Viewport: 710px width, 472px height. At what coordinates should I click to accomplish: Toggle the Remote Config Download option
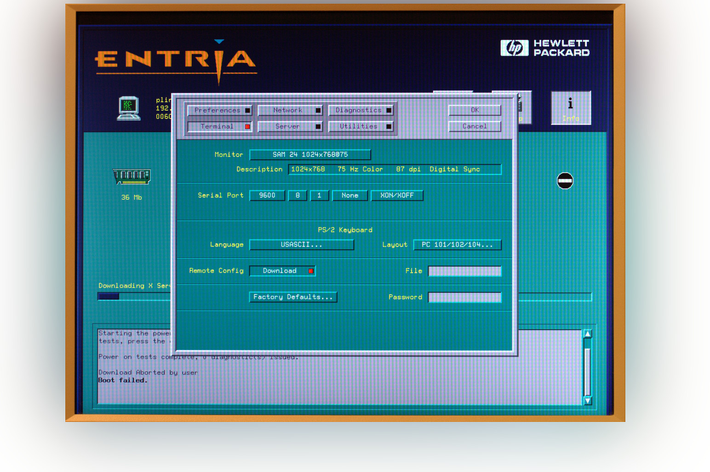click(282, 271)
